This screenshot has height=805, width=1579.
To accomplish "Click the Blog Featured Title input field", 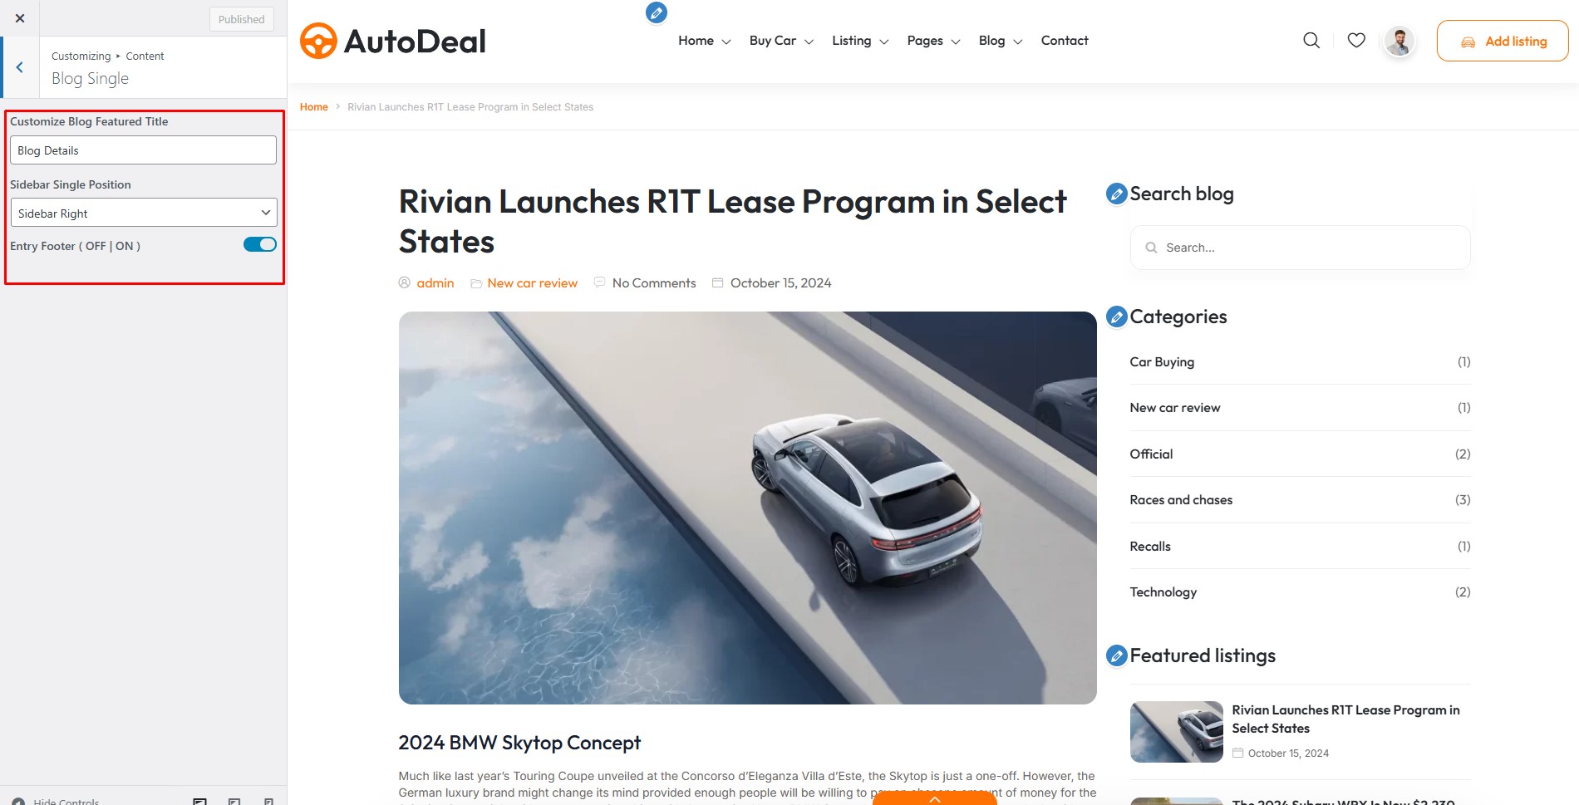I will point(144,150).
